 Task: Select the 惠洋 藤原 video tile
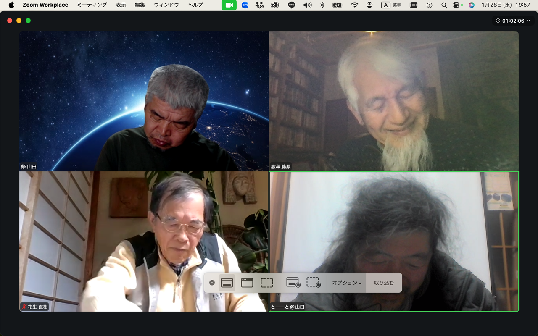[394, 101]
